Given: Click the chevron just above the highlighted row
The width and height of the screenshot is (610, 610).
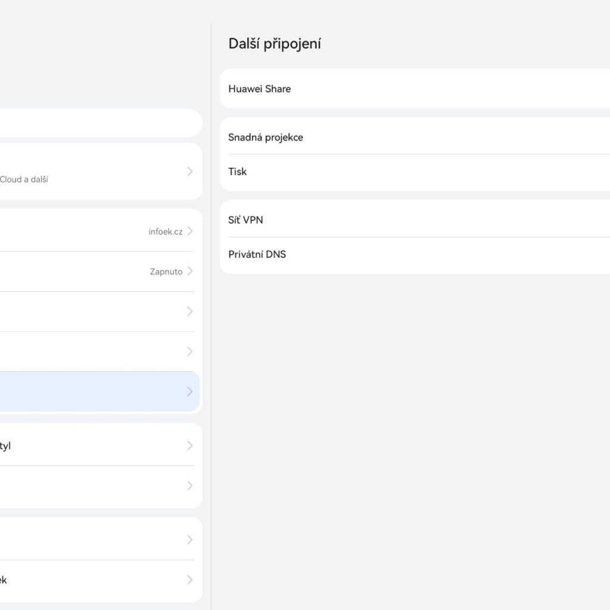Looking at the screenshot, I should 189,351.
